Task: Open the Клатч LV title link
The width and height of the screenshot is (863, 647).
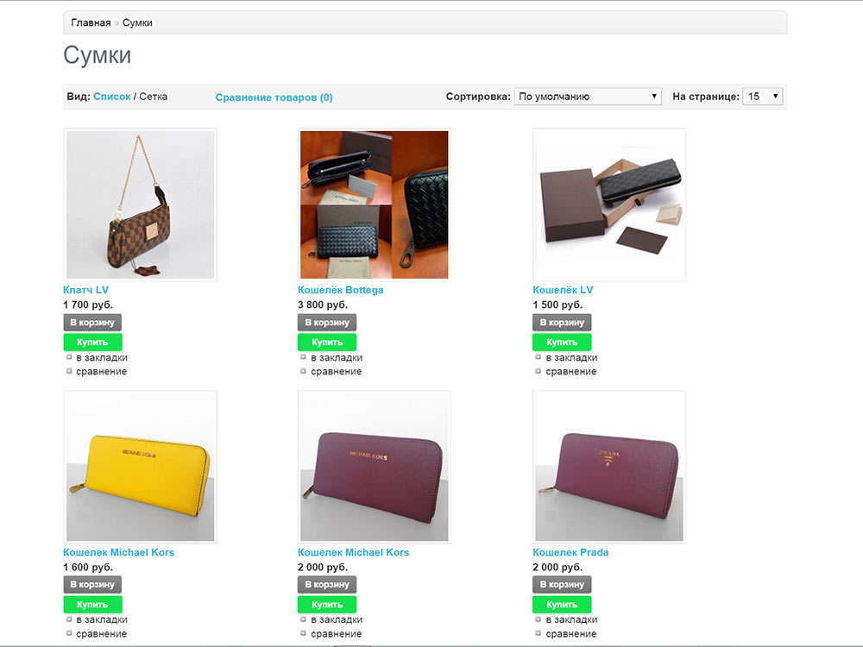Action: [85, 290]
